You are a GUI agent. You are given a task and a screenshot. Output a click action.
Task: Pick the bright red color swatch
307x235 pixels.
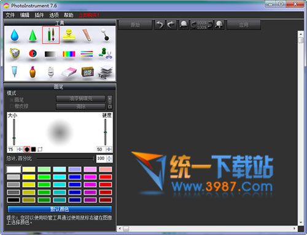(x=106, y=177)
